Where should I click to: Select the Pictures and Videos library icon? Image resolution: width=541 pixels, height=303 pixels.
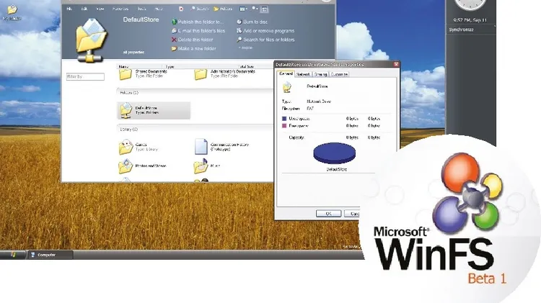coord(126,166)
